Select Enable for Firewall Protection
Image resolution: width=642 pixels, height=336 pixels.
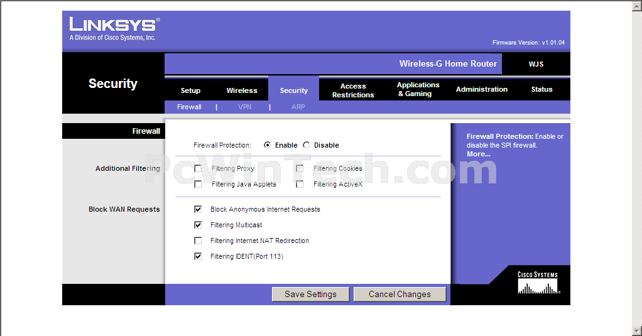(268, 145)
